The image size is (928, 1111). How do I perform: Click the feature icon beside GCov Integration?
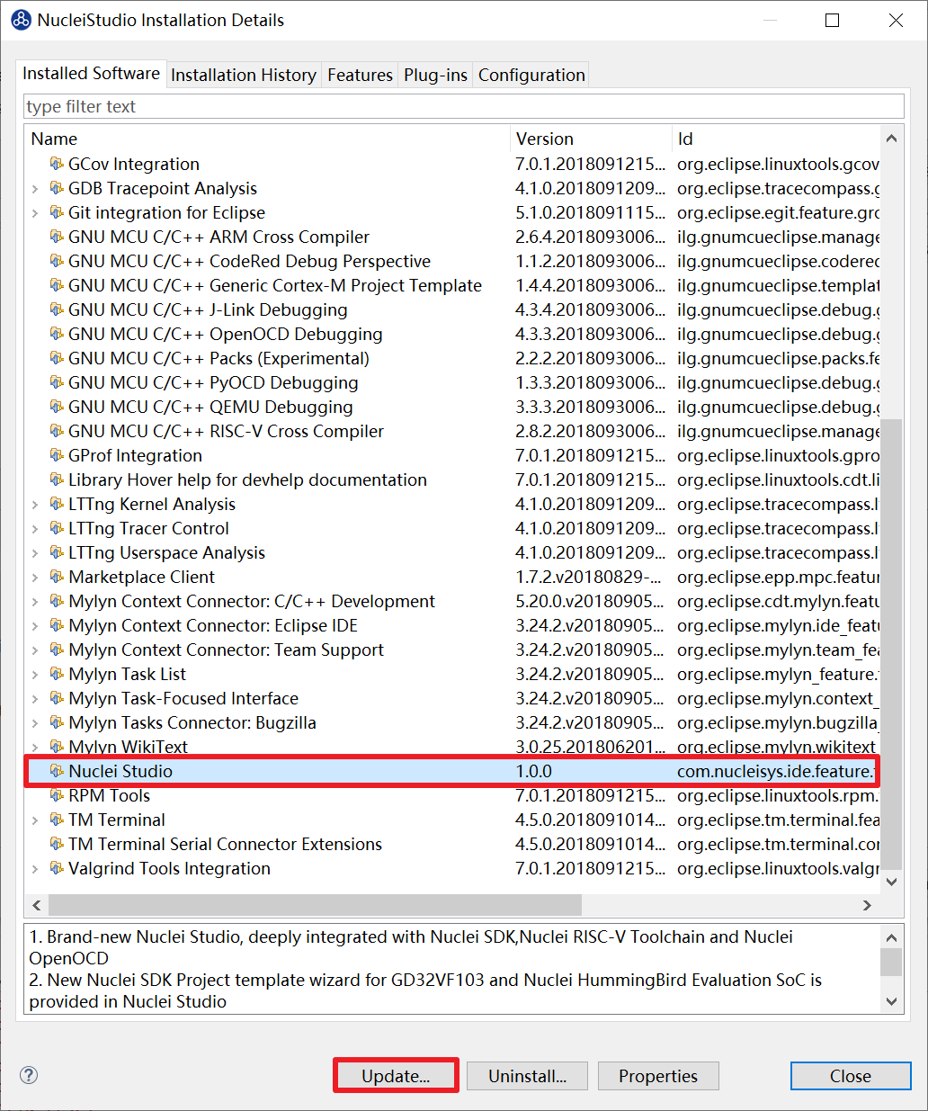point(57,164)
